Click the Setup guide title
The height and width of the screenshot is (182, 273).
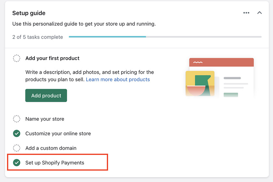click(29, 13)
